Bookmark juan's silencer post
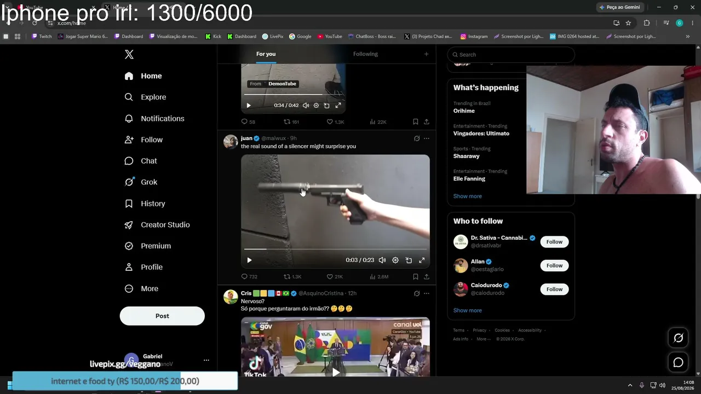 (416, 277)
